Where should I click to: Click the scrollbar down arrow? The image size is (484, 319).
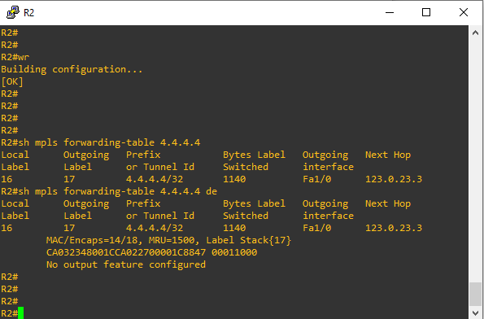point(475,312)
